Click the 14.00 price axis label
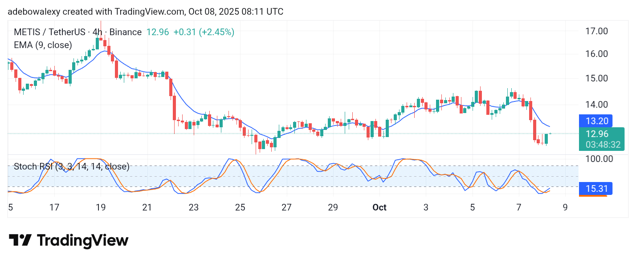This screenshot has width=636, height=263. [596, 105]
